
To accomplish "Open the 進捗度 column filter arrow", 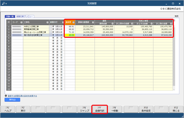I will pos(73,22).
